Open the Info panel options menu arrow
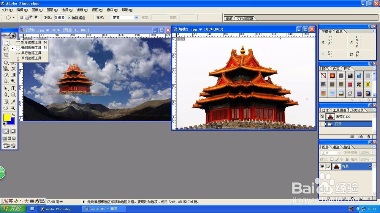 click(x=374, y=31)
